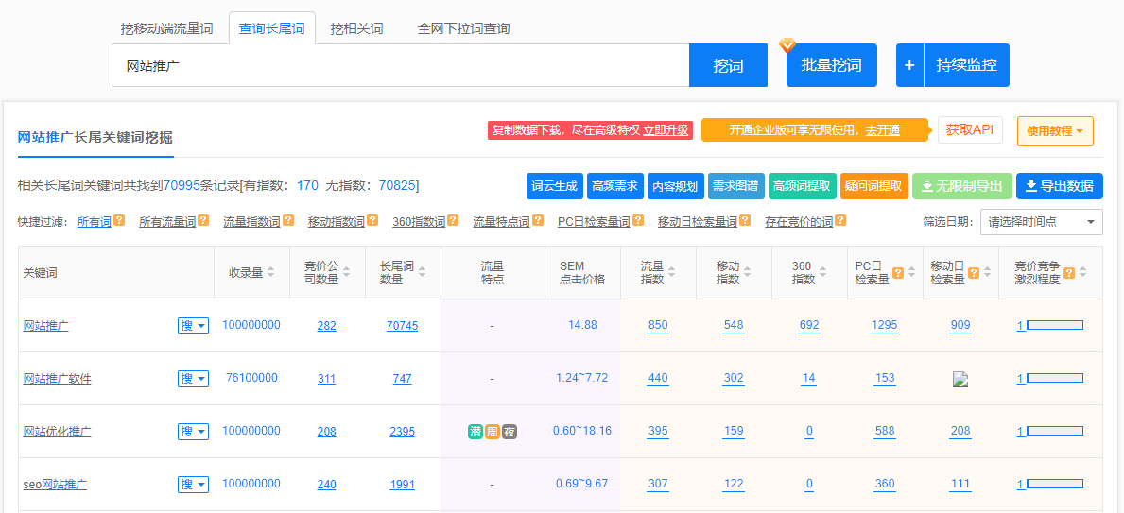
Task: Sort by 移动日检索量 column arrows
Action: (988, 272)
